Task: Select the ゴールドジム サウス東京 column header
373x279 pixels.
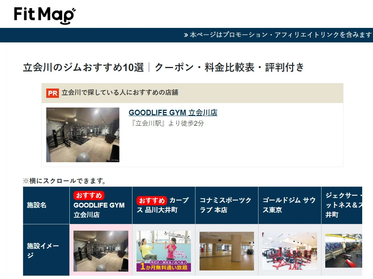Action: (x=289, y=205)
